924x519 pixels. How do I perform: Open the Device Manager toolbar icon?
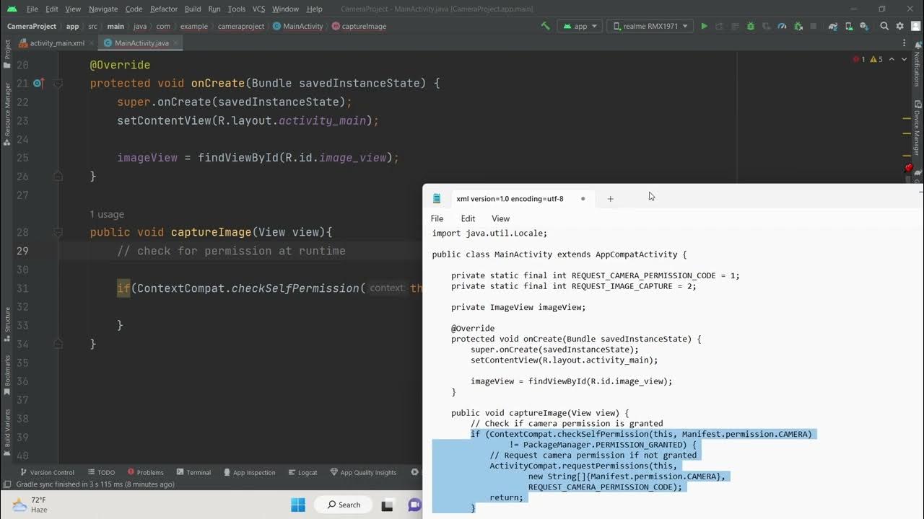coord(848,26)
